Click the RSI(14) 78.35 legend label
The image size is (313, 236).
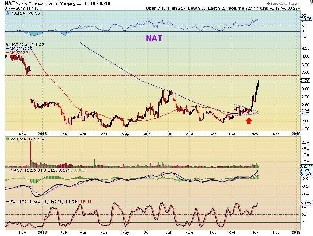[25, 13]
